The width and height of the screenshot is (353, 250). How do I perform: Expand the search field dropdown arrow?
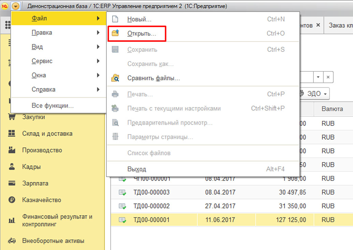click(318, 77)
